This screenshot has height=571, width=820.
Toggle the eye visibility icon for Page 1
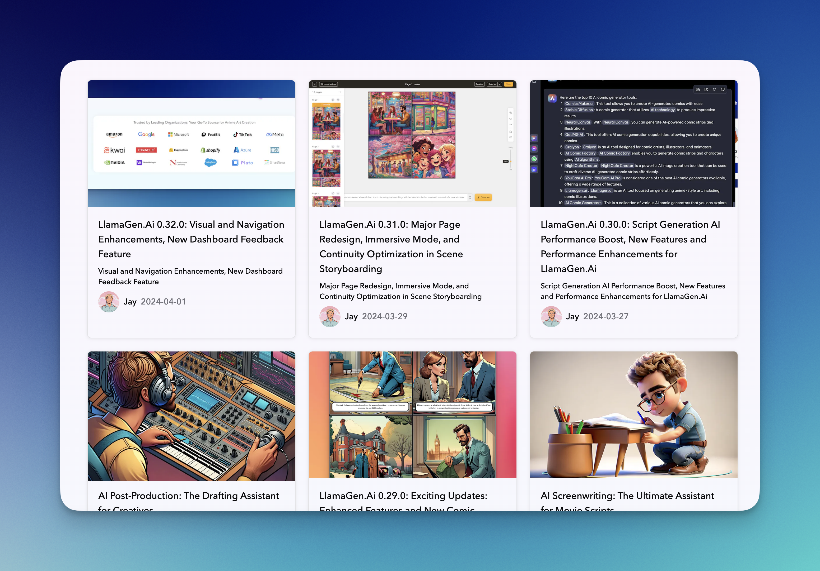(x=338, y=100)
